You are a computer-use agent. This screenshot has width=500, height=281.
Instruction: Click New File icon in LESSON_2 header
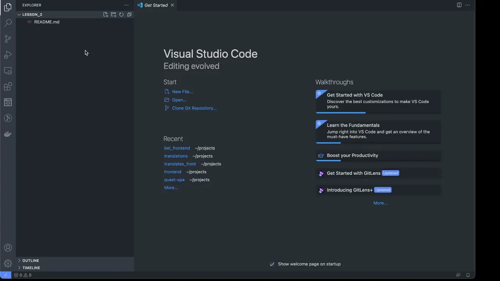coord(105,14)
